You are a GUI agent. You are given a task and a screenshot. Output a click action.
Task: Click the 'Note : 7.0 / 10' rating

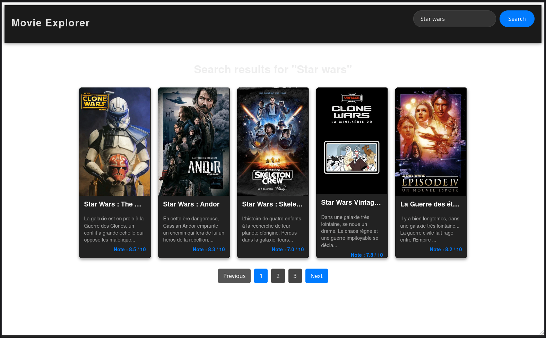pyautogui.click(x=288, y=250)
